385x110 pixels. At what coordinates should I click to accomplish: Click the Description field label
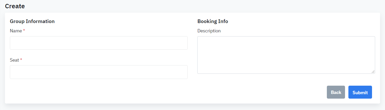[209, 31]
